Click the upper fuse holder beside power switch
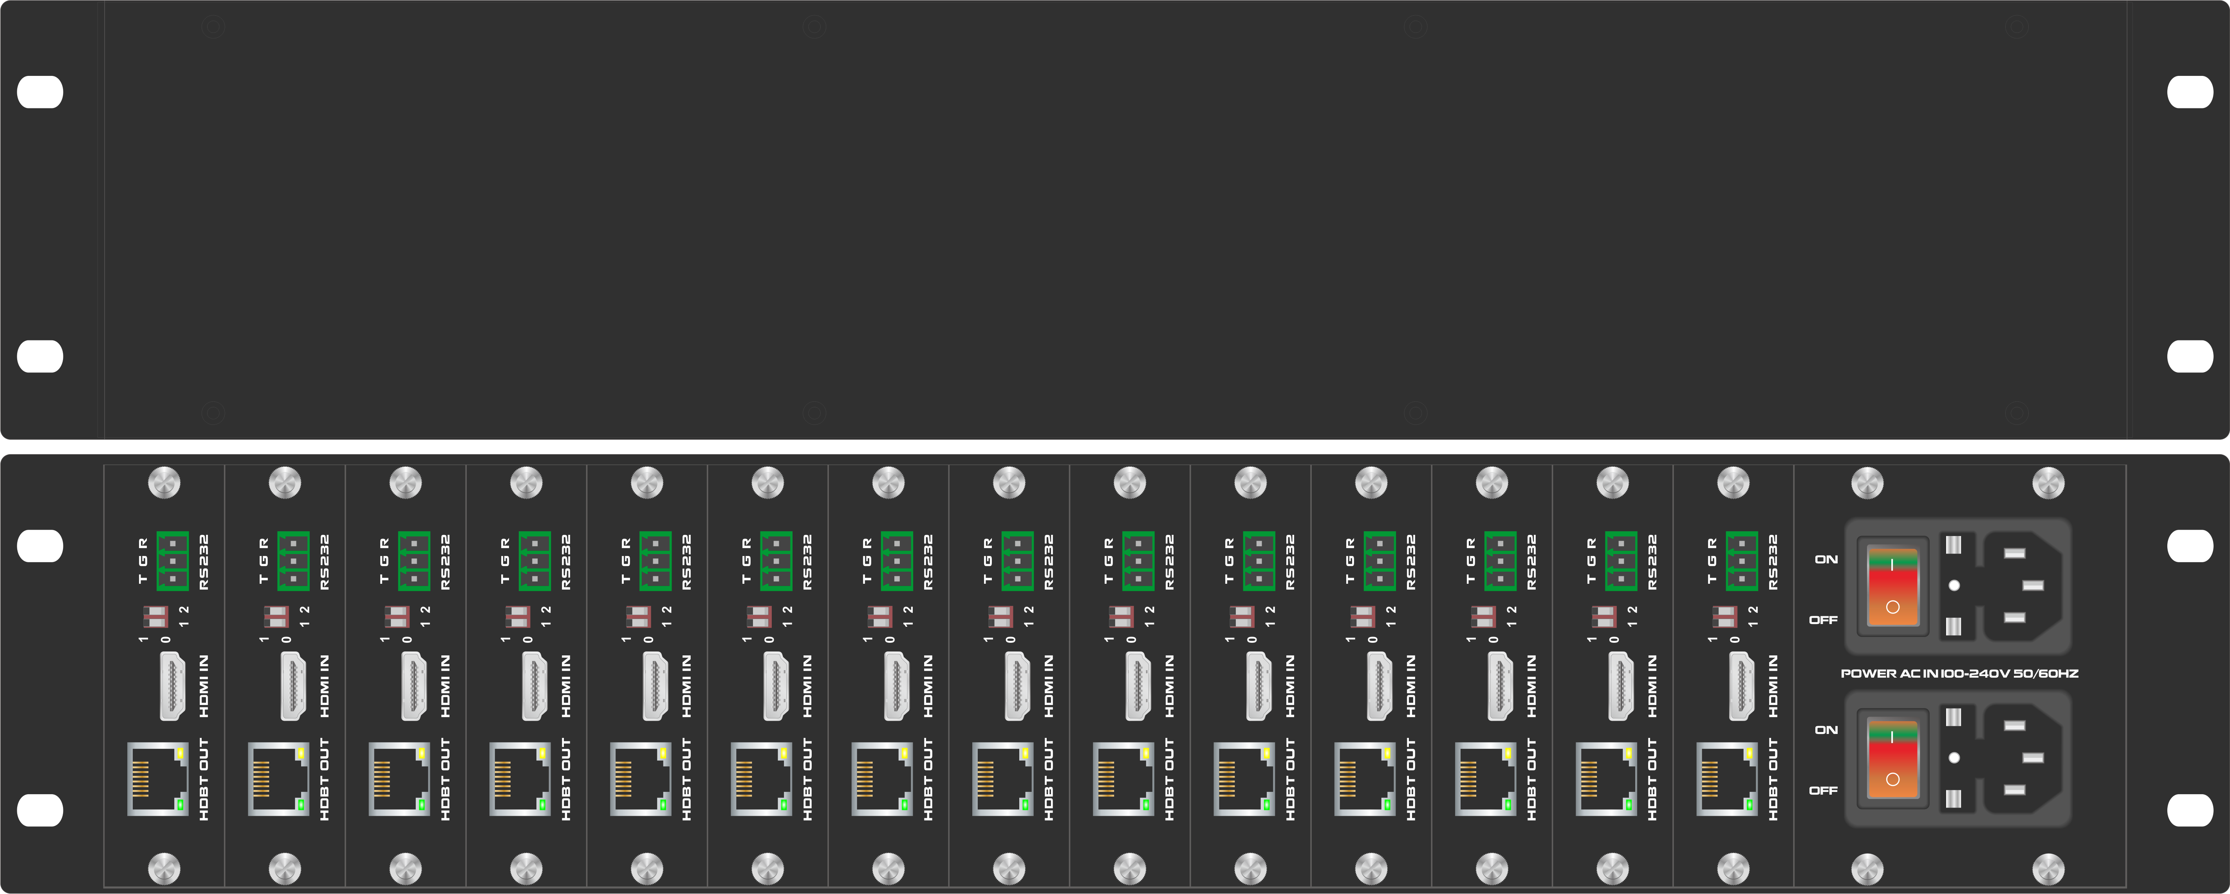The height and width of the screenshot is (894, 2230). 1954,586
